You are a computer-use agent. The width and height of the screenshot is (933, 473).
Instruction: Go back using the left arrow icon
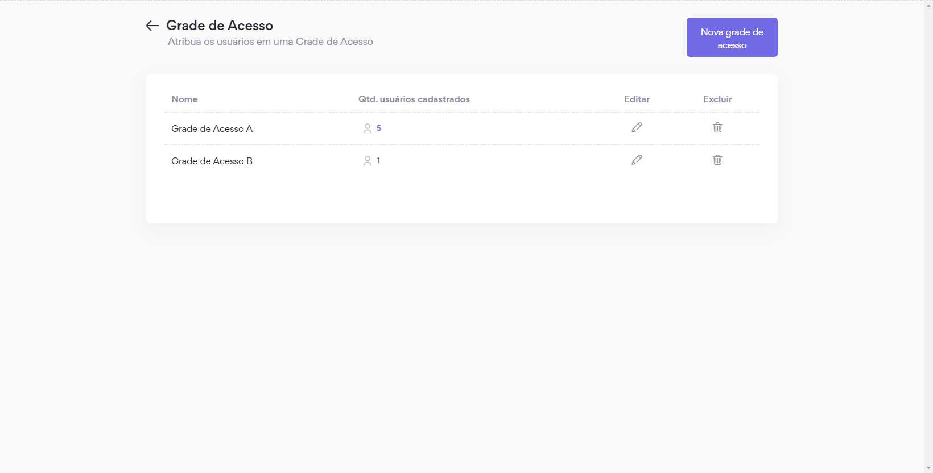[152, 26]
